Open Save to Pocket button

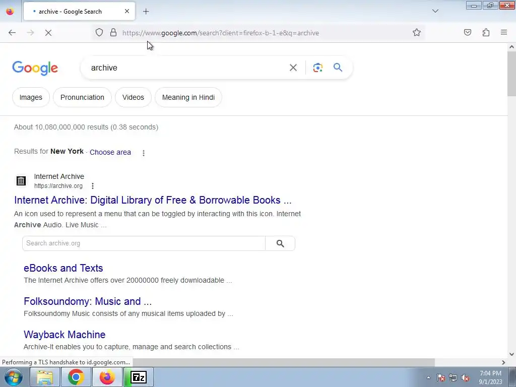468,33
